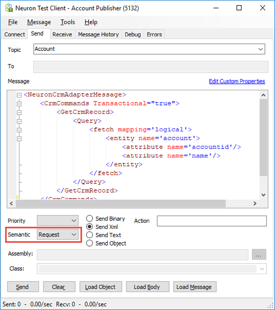275x310 pixels.
Task: Select the Send Object option
Action: click(x=106, y=243)
